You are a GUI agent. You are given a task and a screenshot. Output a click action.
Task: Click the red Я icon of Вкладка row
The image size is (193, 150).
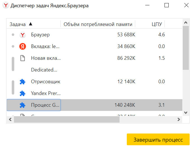pyautogui.click(x=23, y=46)
